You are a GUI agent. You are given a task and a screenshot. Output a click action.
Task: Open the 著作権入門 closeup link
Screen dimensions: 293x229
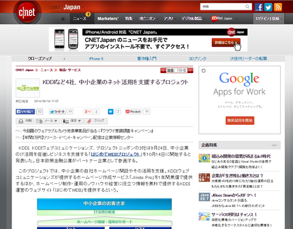(147, 58)
